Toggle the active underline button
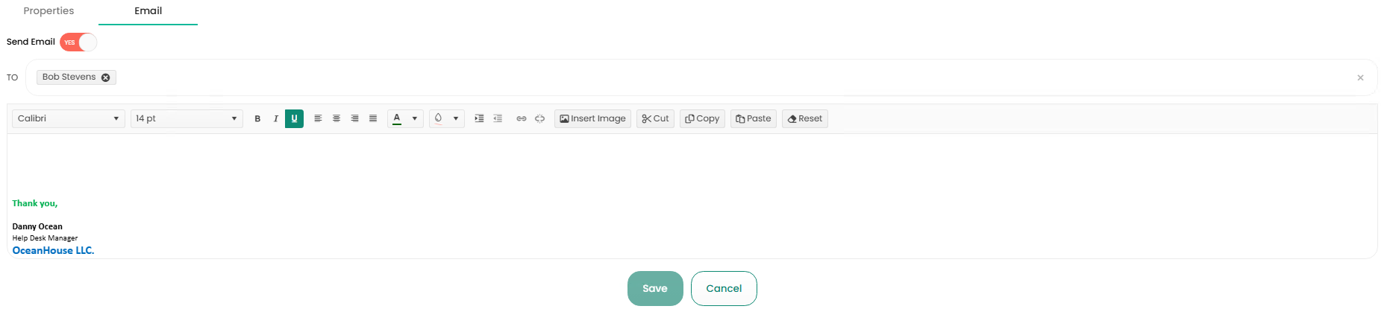Screen dimensions: 1396x309 pos(294,119)
